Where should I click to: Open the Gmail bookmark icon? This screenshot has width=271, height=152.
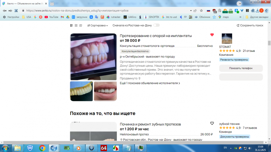[62, 17]
